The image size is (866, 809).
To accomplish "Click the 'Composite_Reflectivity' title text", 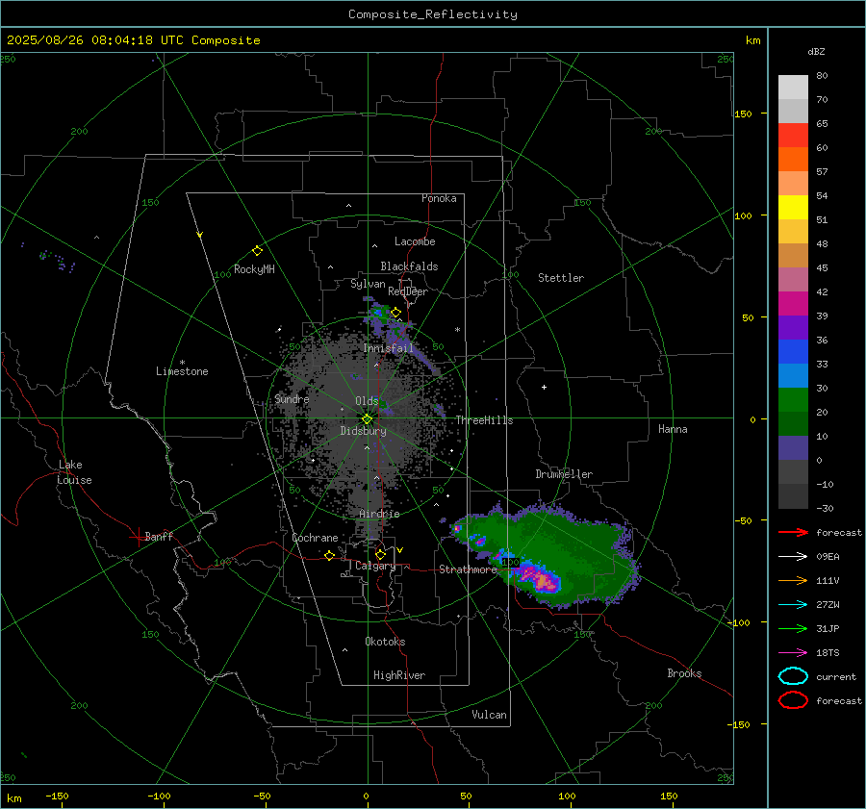I will [433, 14].
